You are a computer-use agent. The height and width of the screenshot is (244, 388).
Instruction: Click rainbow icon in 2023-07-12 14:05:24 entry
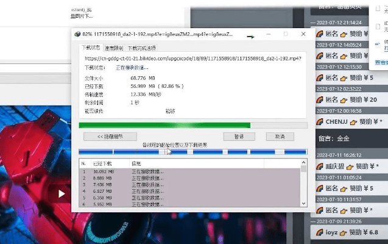(320, 56)
